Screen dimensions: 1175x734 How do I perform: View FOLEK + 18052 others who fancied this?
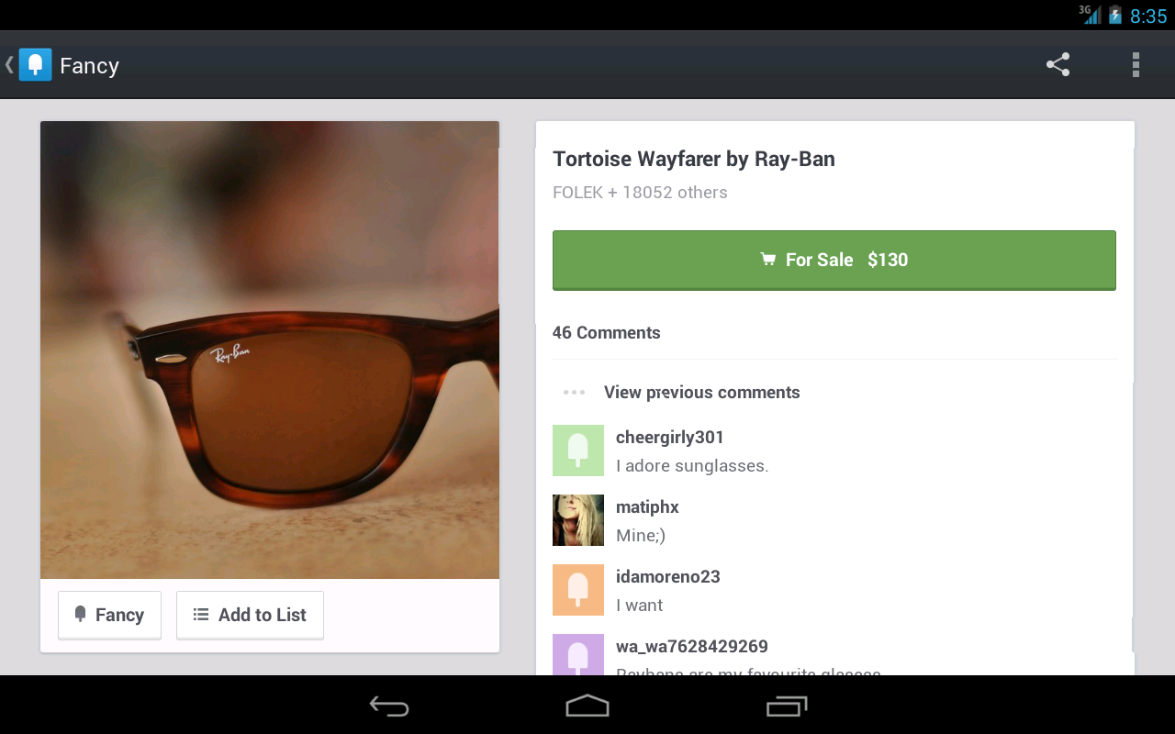(x=639, y=192)
